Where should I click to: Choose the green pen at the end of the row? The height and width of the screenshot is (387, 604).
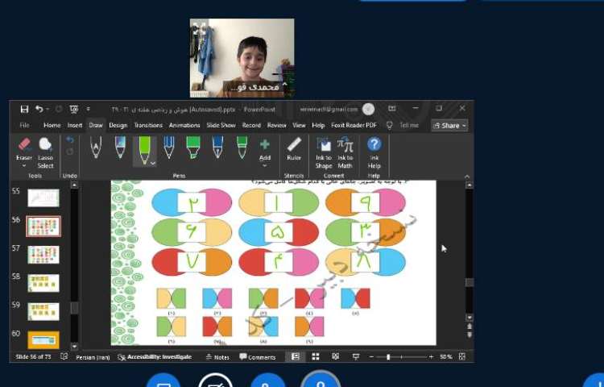pyautogui.click(x=242, y=148)
